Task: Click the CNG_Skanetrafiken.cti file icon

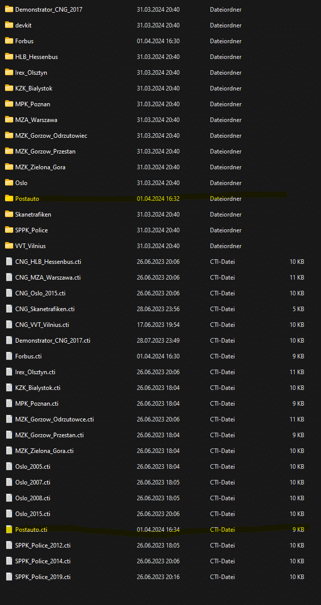Action: tap(9, 309)
